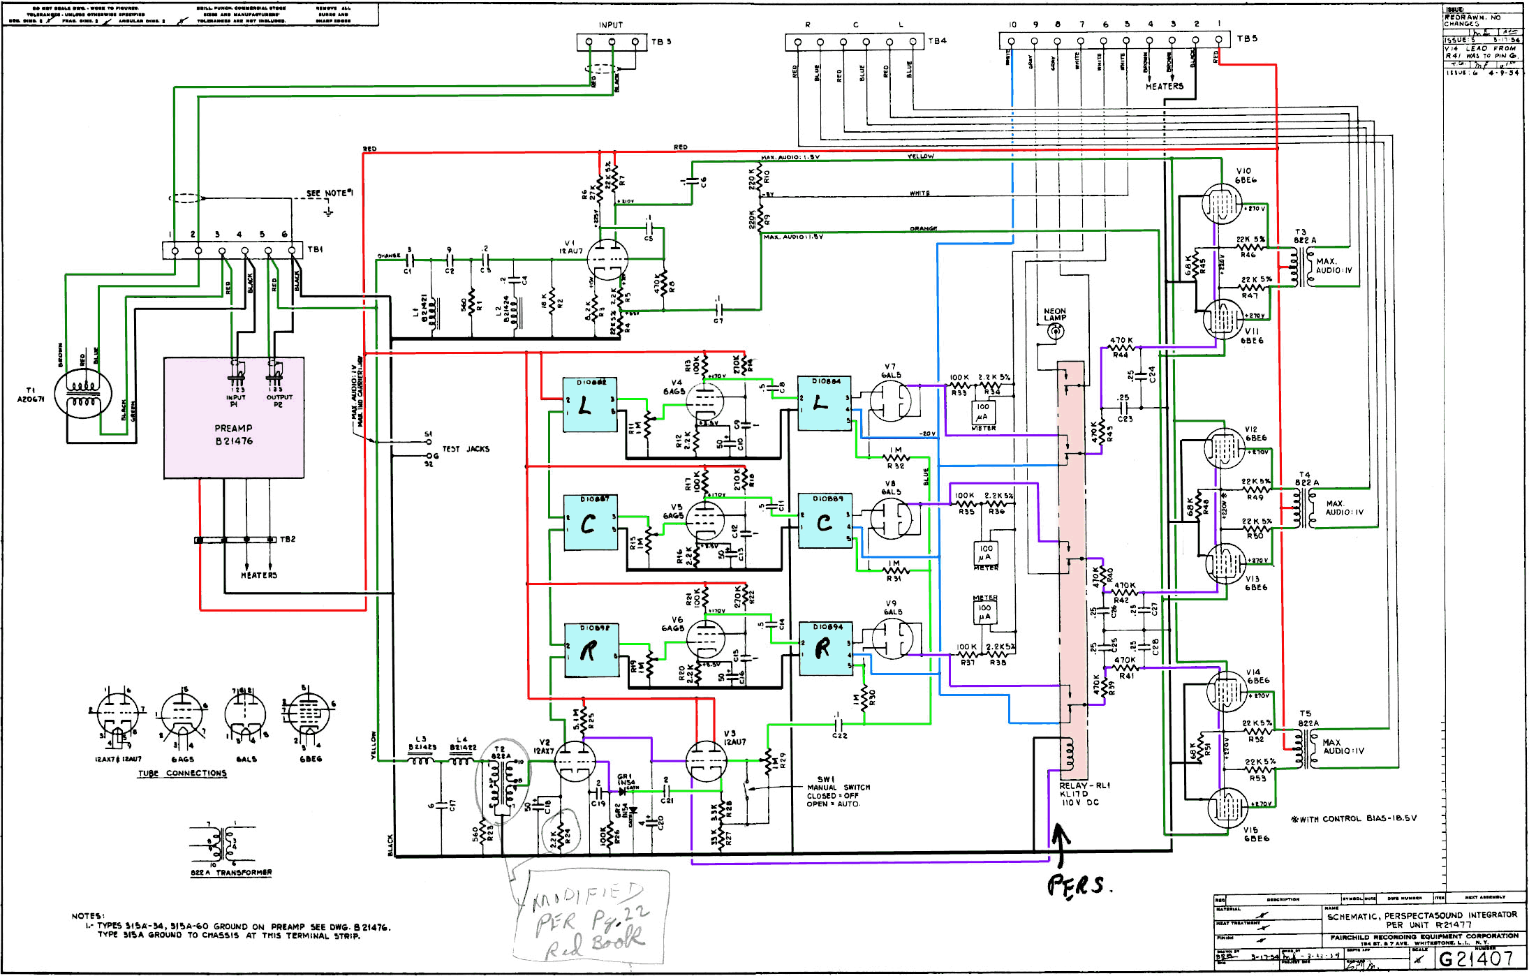Viewport: 1529px width, 976px height.
Task: Click the blue L block labeled D10882
Action: tap(589, 405)
